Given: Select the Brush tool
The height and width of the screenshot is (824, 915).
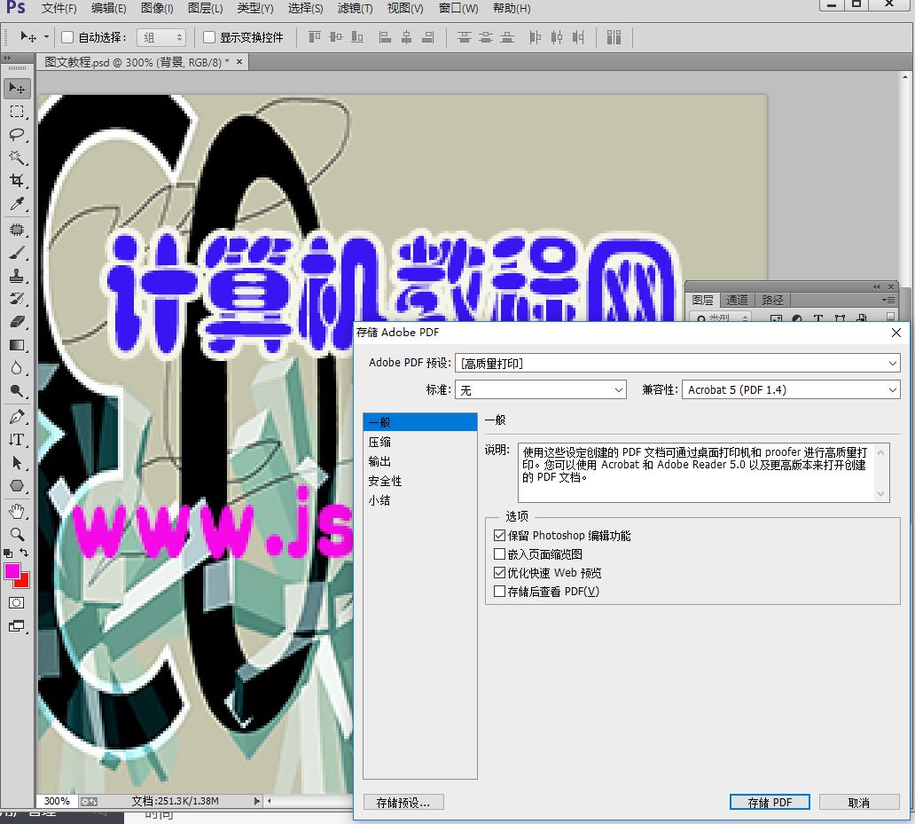Looking at the screenshot, I should pyautogui.click(x=17, y=253).
